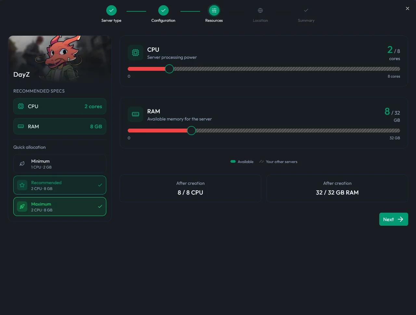Click the RAM 8 GB recommended spec row
Viewport: 416px width, 315px height.
tap(60, 126)
